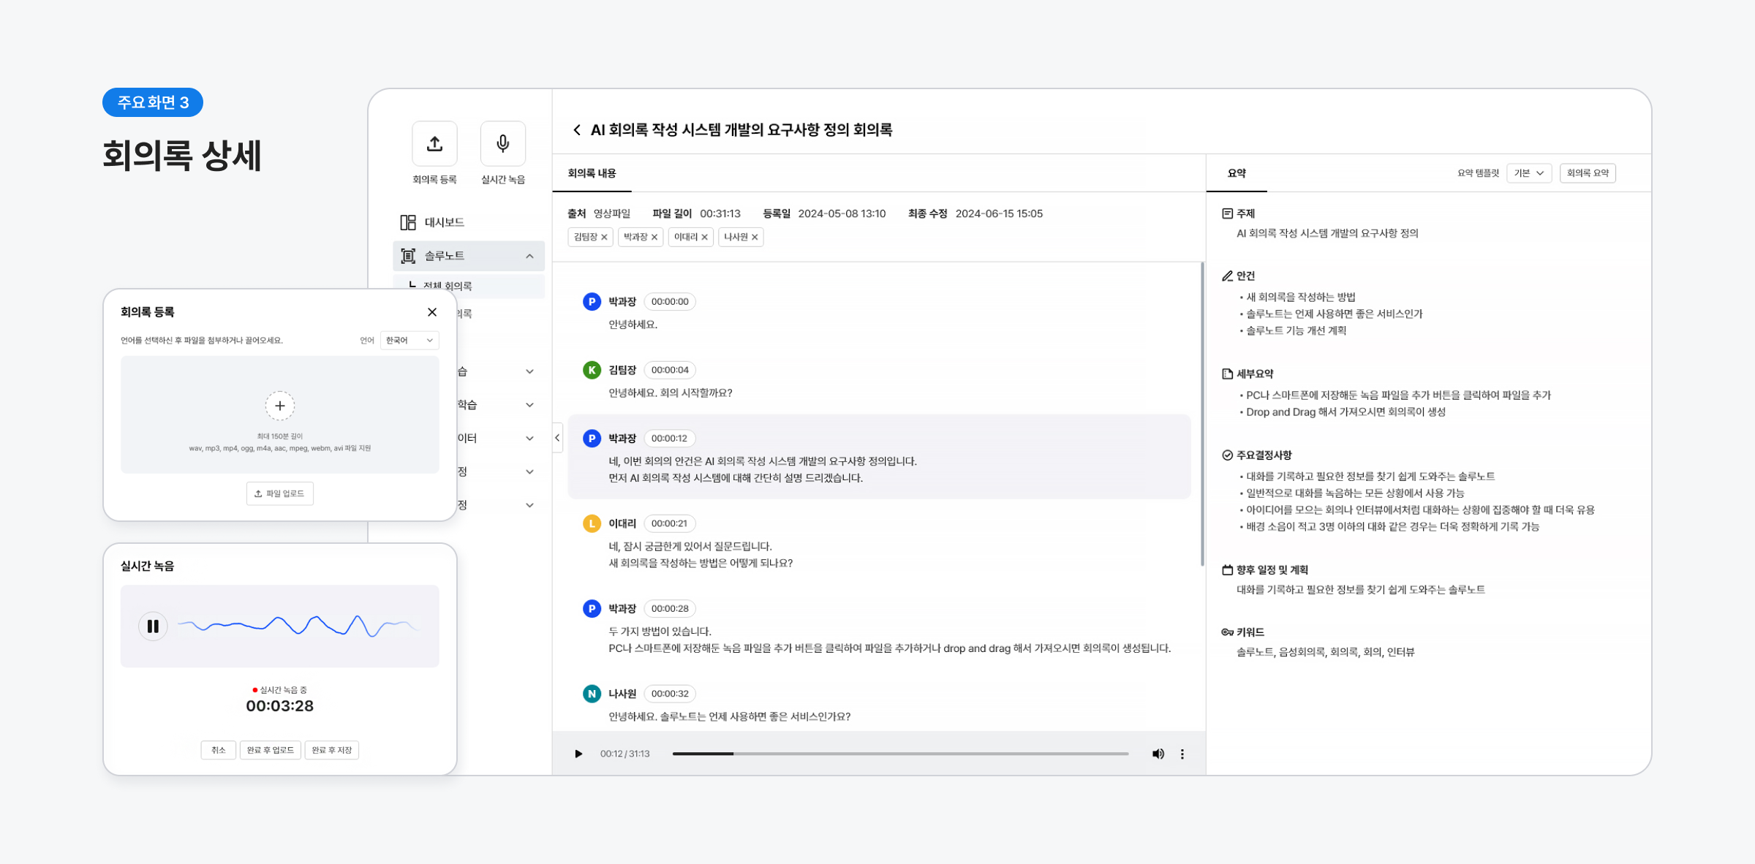
Task: Click the plus icon to add a file
Action: [279, 406]
